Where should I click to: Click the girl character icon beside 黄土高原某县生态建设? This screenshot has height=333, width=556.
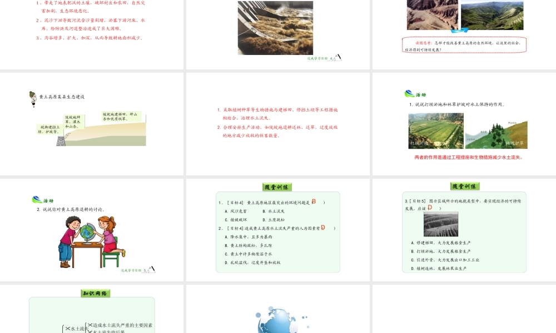click(x=33, y=99)
